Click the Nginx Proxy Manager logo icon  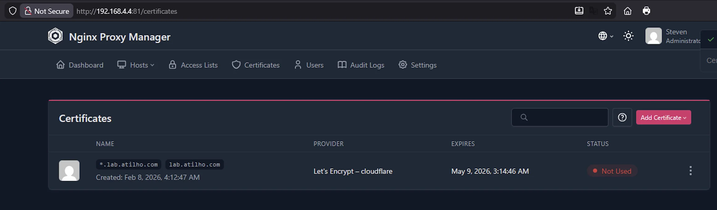click(x=55, y=36)
